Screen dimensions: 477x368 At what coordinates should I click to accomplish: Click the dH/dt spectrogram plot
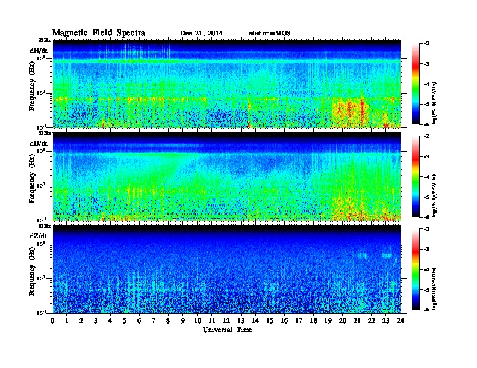pyautogui.click(x=226, y=84)
